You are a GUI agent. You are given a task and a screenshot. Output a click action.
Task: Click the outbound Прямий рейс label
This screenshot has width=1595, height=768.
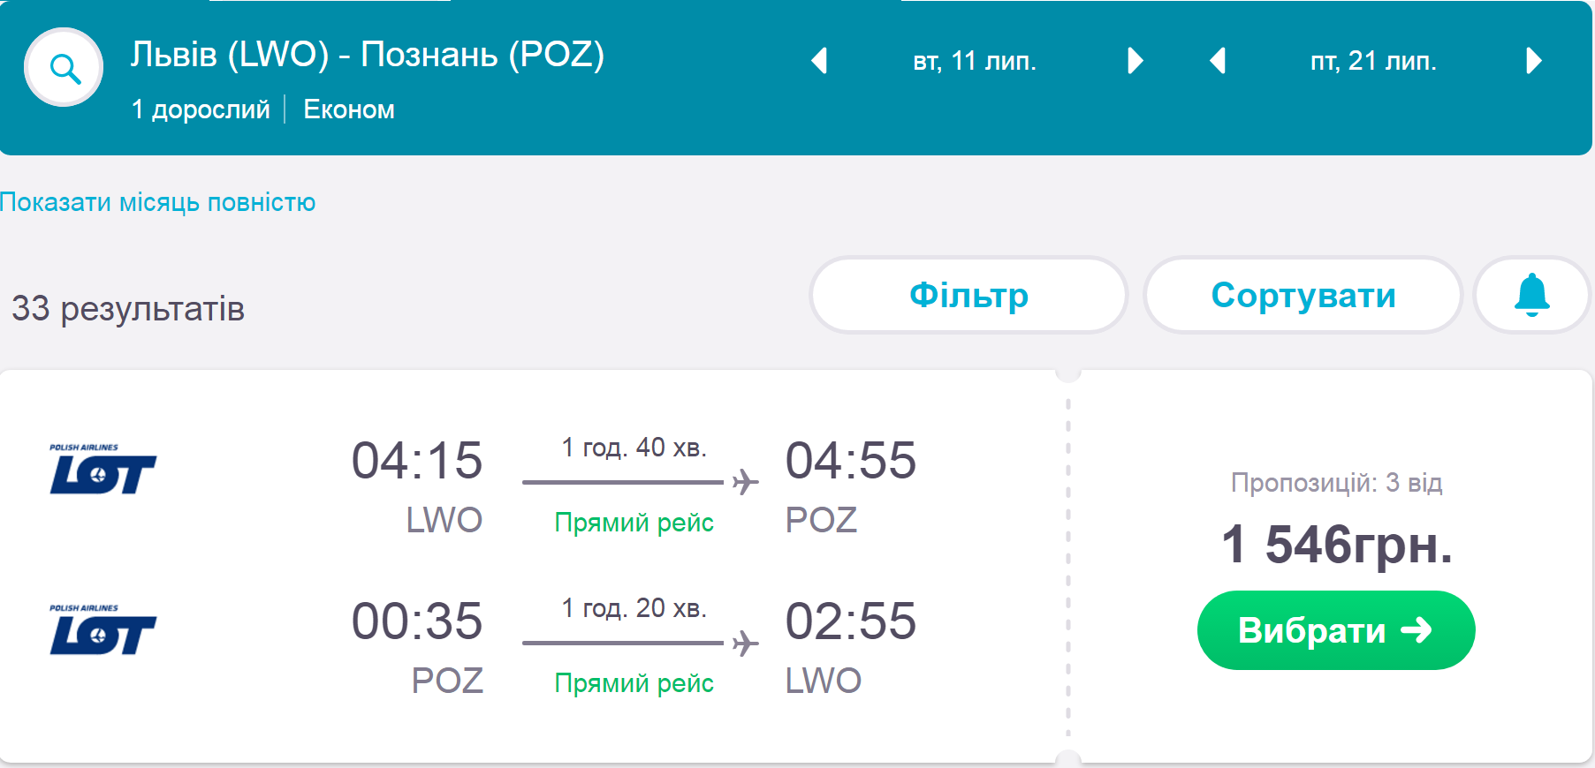pos(634,523)
